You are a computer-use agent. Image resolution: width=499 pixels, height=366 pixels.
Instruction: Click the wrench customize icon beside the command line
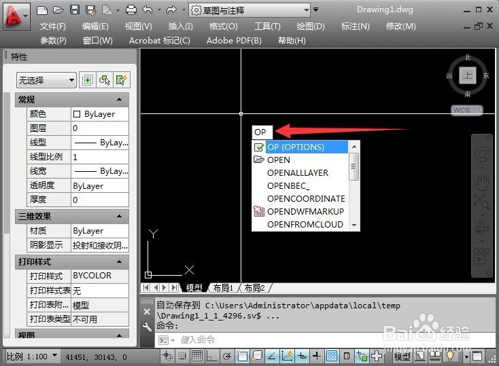pyautogui.click(x=147, y=327)
